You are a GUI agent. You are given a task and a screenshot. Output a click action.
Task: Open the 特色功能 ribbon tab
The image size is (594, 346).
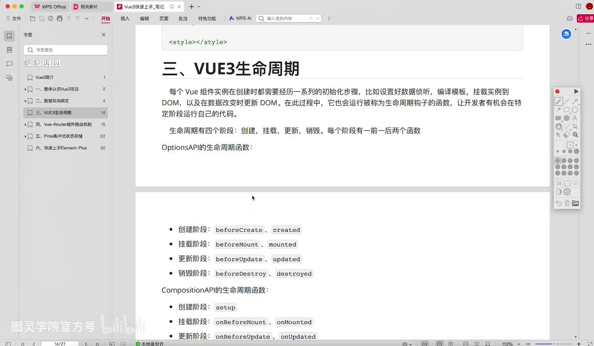pos(207,19)
